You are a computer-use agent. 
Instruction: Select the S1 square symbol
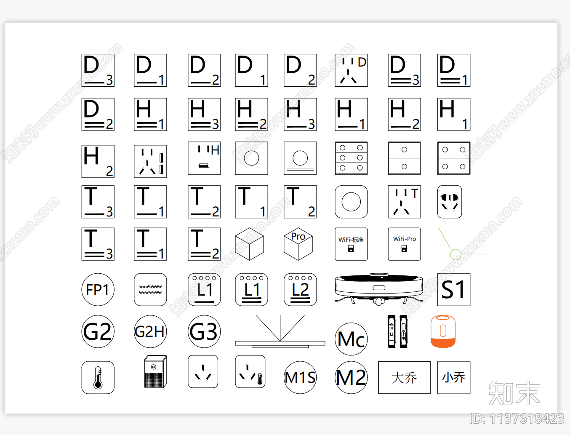[x=453, y=290]
